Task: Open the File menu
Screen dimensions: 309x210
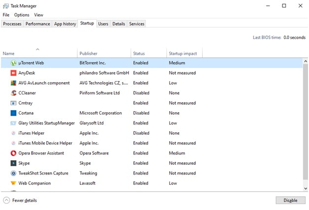Action: tap(6, 15)
